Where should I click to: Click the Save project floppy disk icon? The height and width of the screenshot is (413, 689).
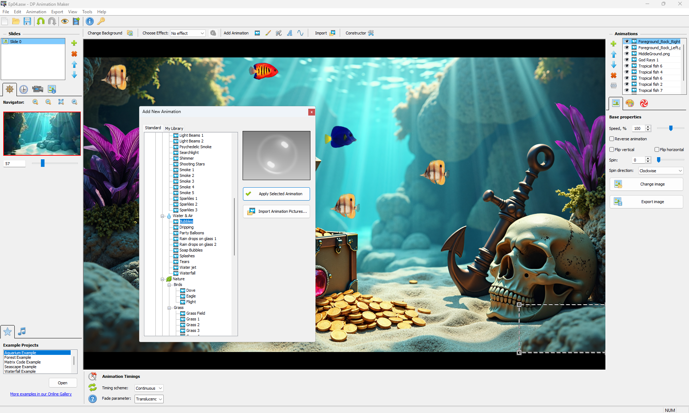27,21
